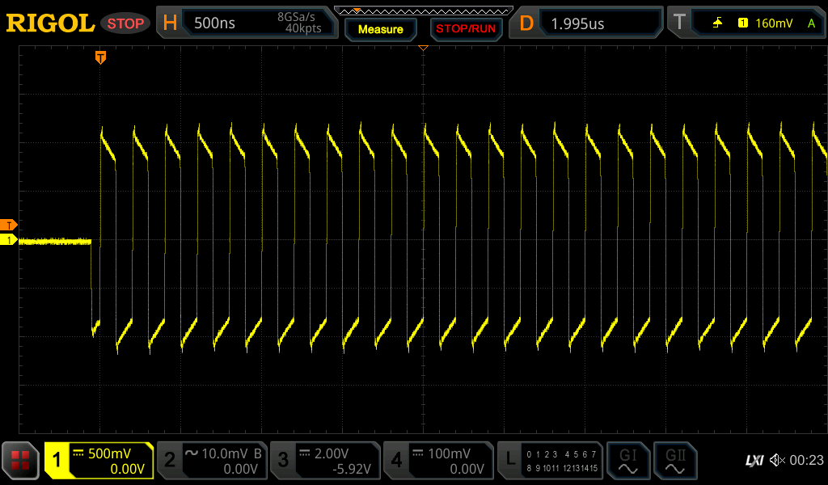Screen dimensions: 828x485
Task: Open the delay D settings
Action: [x=526, y=23]
